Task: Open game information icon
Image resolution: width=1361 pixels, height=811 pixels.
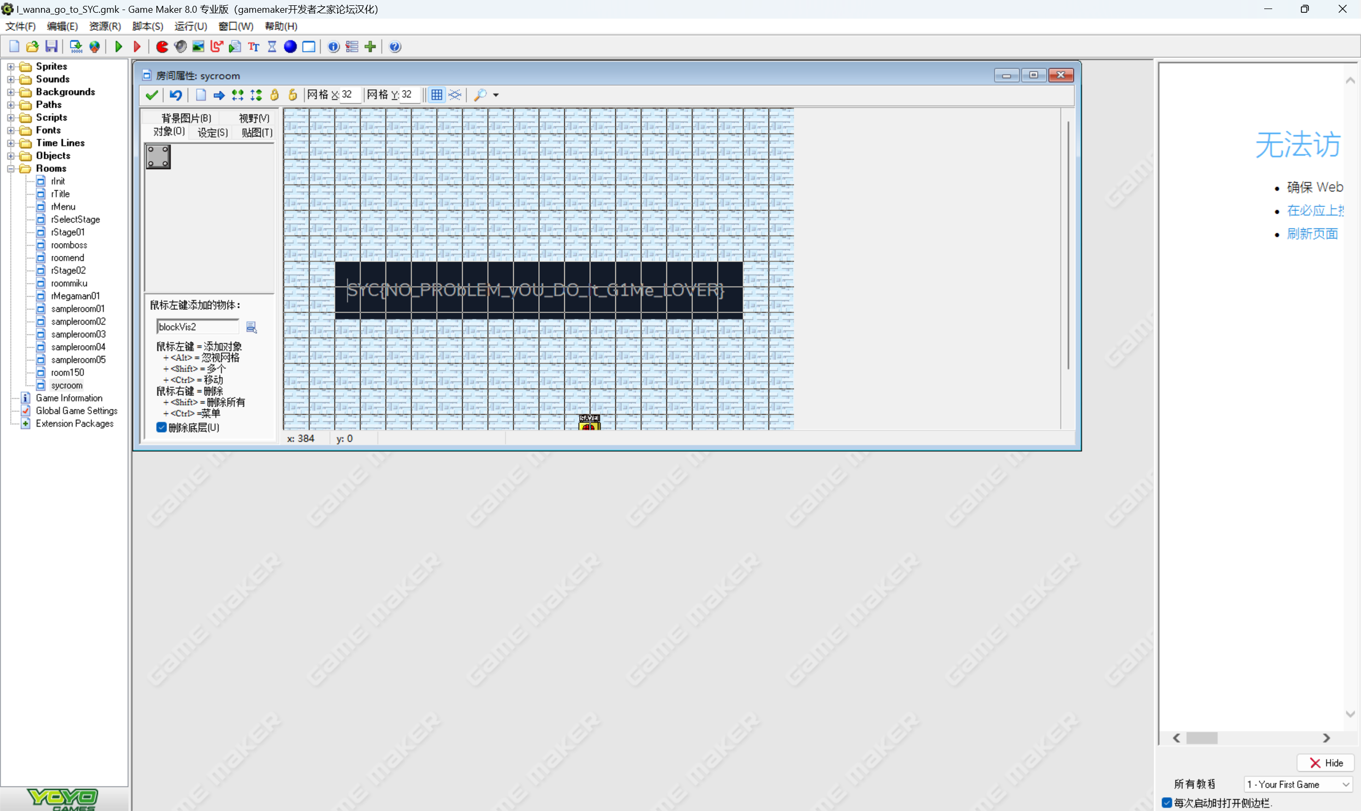Action: (x=333, y=47)
